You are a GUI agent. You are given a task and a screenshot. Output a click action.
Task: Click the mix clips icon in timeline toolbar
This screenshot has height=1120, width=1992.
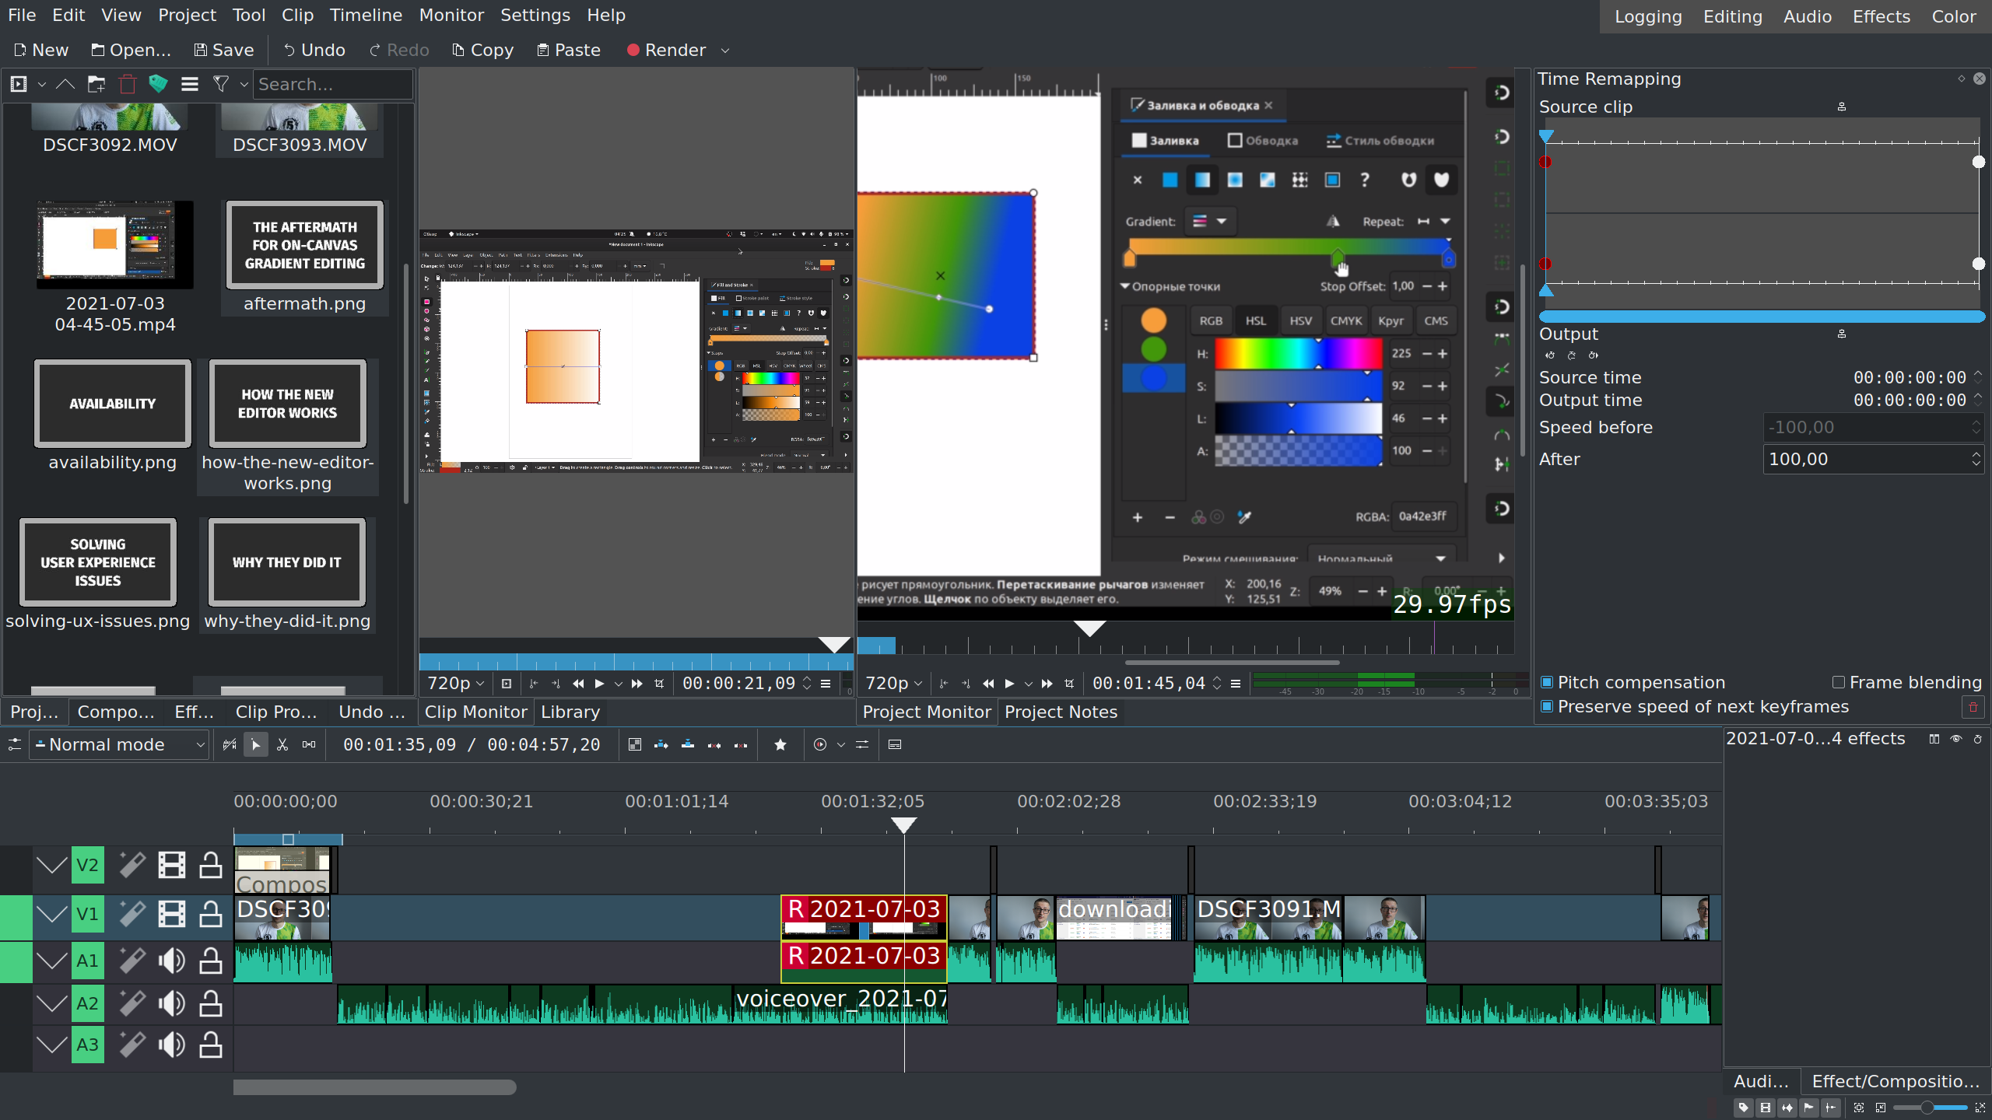(x=635, y=744)
